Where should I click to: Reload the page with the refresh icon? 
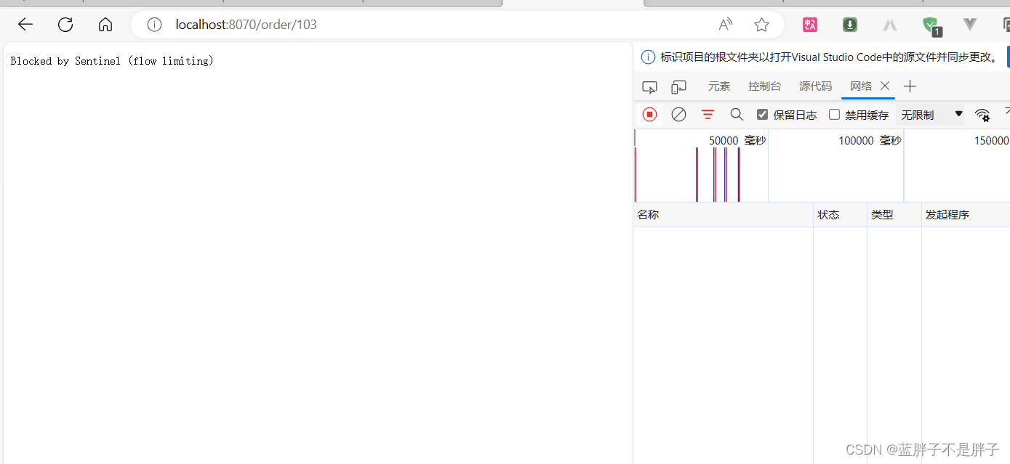coord(65,25)
